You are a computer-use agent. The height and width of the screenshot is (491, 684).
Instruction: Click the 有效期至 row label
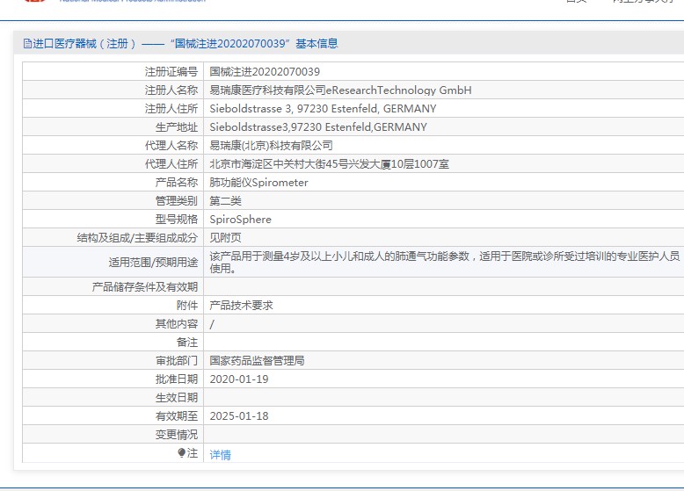pos(177,416)
